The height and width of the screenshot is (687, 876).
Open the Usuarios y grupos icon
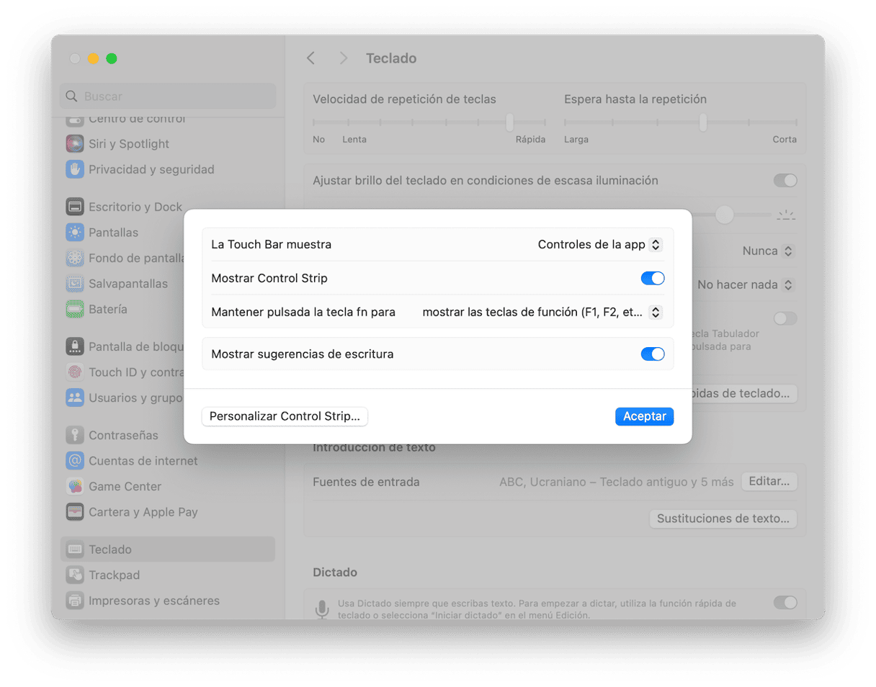coord(75,398)
